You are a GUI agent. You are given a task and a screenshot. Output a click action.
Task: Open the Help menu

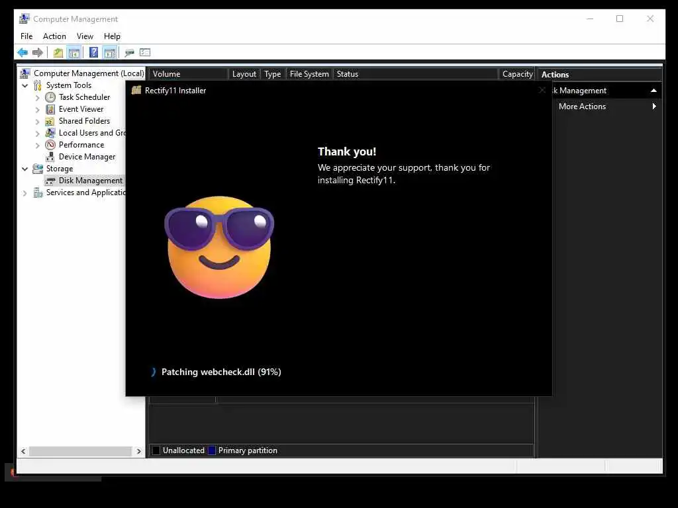(112, 36)
